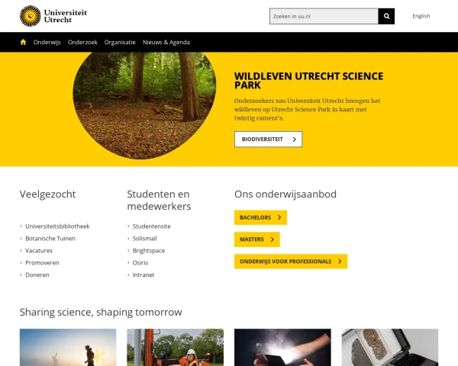Viewport: 458px width, 366px height.
Task: Click the Masters button
Action: (x=256, y=239)
